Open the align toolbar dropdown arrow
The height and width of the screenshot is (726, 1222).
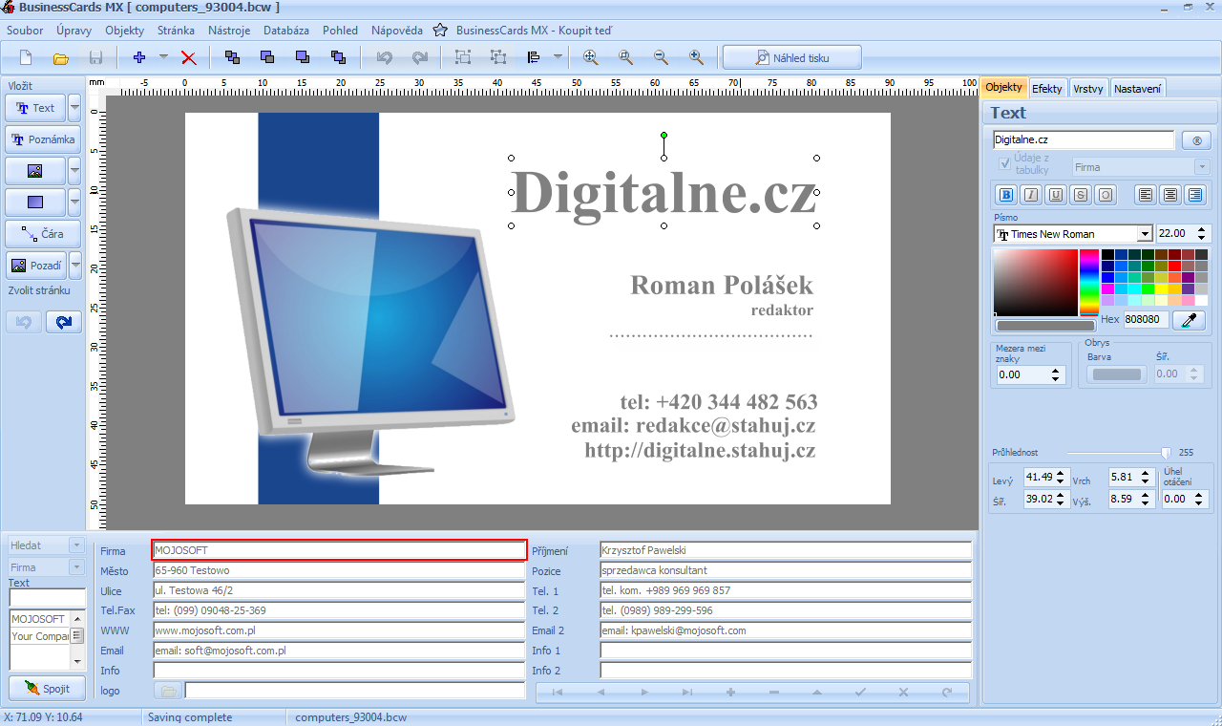click(x=558, y=57)
